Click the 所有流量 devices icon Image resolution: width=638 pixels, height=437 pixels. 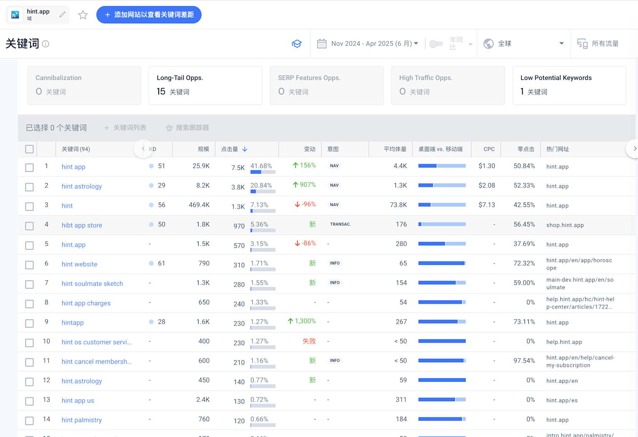(x=582, y=44)
